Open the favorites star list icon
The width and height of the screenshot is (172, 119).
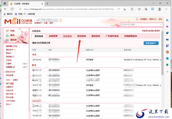coord(139,9)
